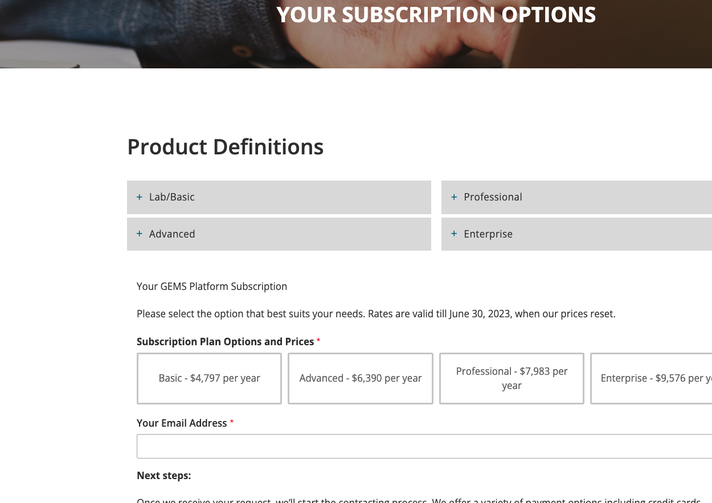Click the plus icon beside Professional definition
Image resolution: width=712 pixels, height=503 pixels.
coord(454,197)
